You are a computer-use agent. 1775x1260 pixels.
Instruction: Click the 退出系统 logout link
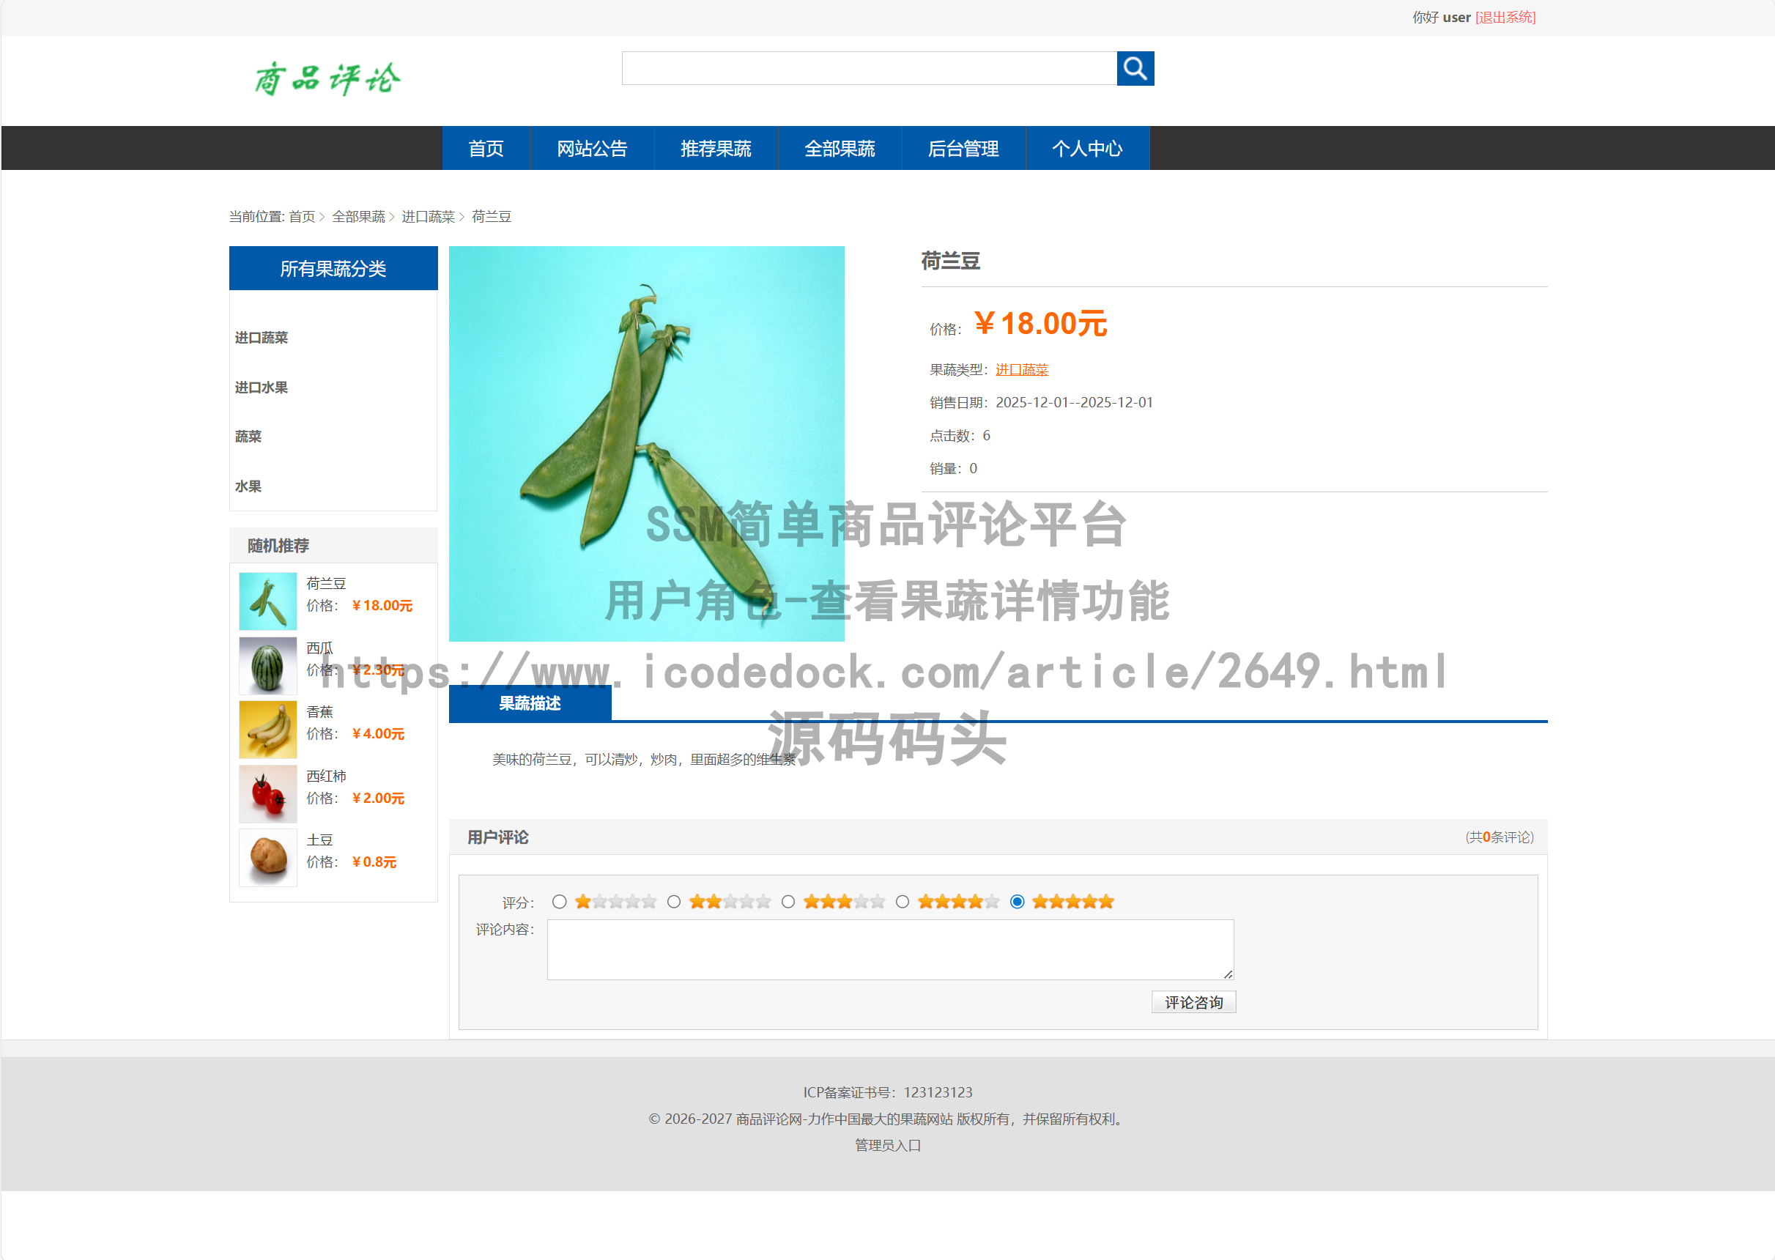tap(1505, 16)
